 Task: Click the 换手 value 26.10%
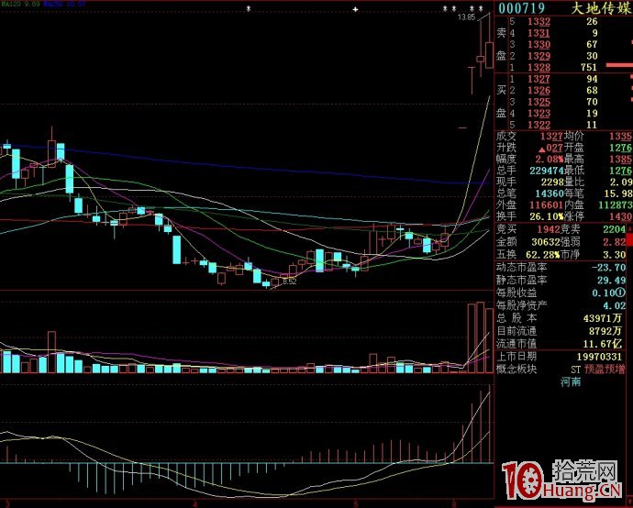(547, 216)
